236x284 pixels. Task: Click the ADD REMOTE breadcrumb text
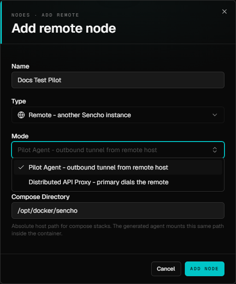[x=60, y=15]
